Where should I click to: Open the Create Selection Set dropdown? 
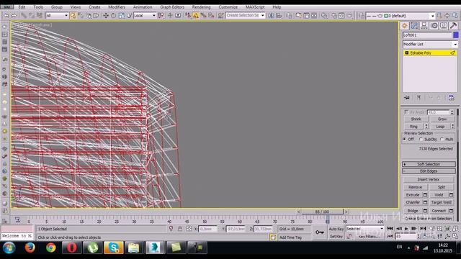coord(245,15)
